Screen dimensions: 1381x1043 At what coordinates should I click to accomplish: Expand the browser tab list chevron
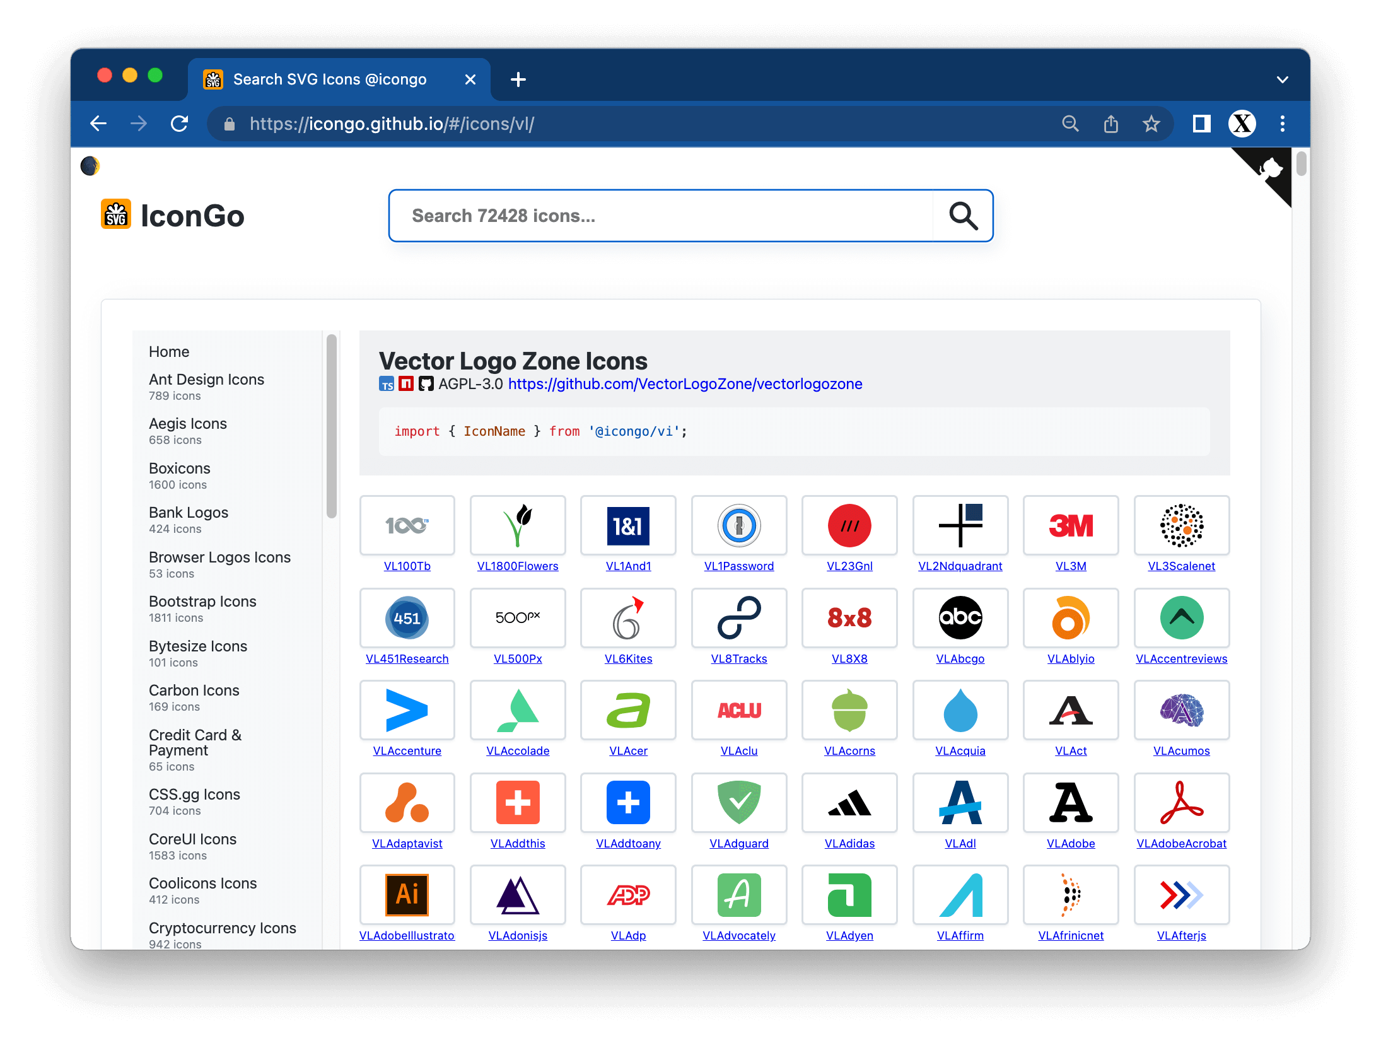pos(1282,79)
